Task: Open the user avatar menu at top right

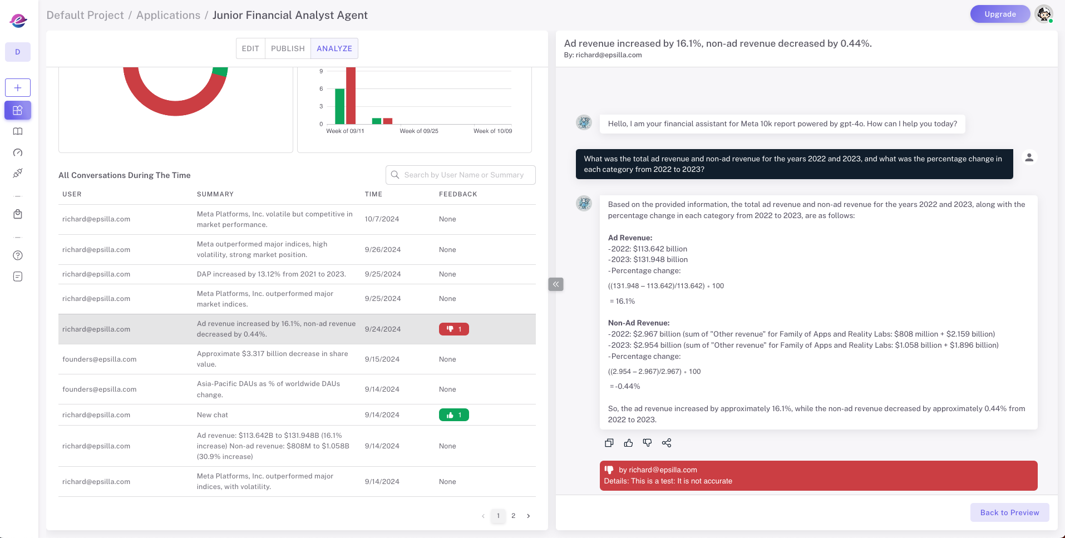Action: pos(1043,14)
